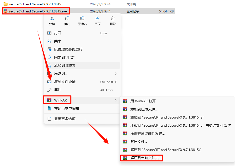Click the Copy (复制) icon
The image size is (235, 166).
point(67,18)
